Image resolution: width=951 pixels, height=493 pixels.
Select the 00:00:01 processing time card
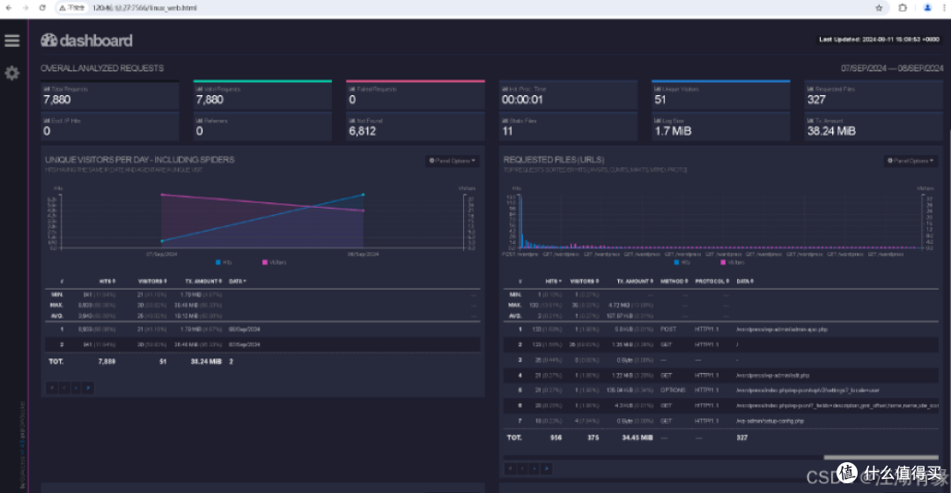tap(568, 94)
